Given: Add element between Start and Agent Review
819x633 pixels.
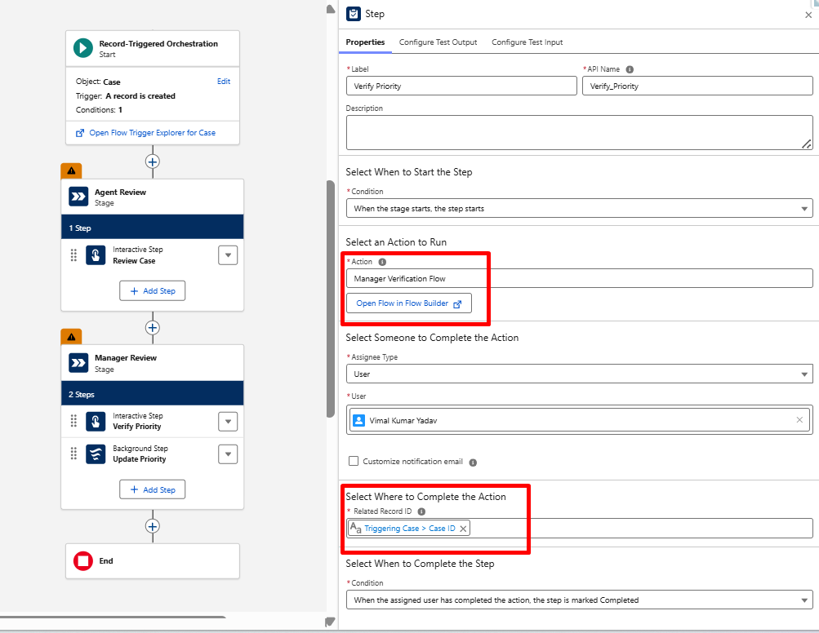Looking at the screenshot, I should [153, 162].
